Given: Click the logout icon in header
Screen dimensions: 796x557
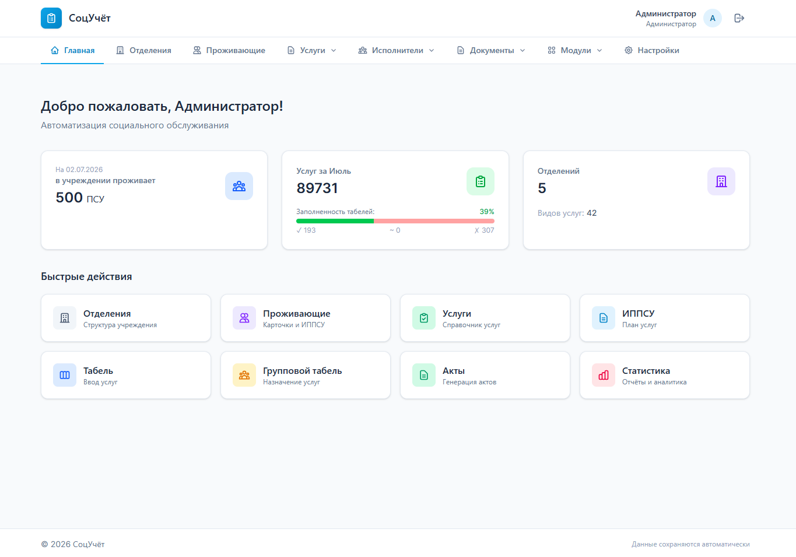Looking at the screenshot, I should tap(739, 18).
